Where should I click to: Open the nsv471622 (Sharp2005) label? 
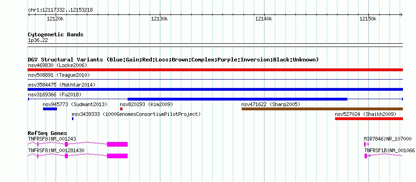click(x=271, y=104)
